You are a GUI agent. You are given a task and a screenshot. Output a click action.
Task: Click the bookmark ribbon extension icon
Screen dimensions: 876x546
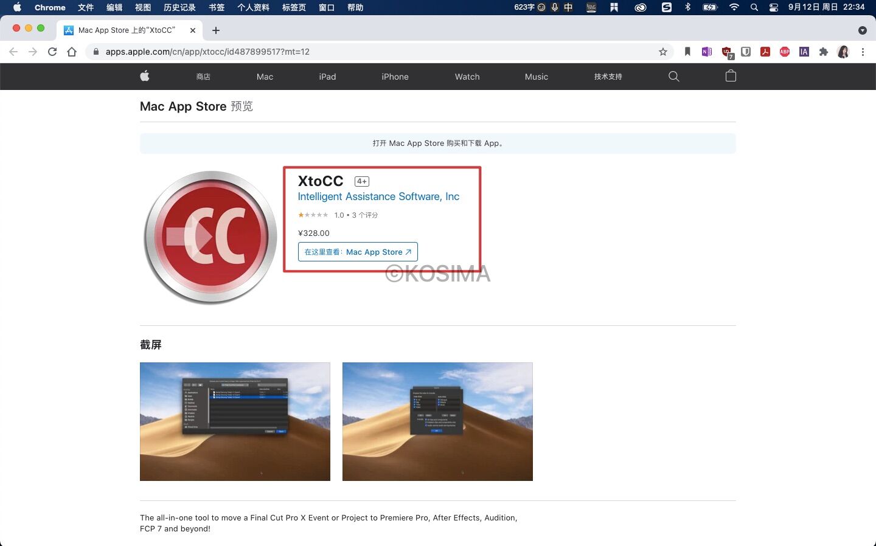[x=687, y=52]
